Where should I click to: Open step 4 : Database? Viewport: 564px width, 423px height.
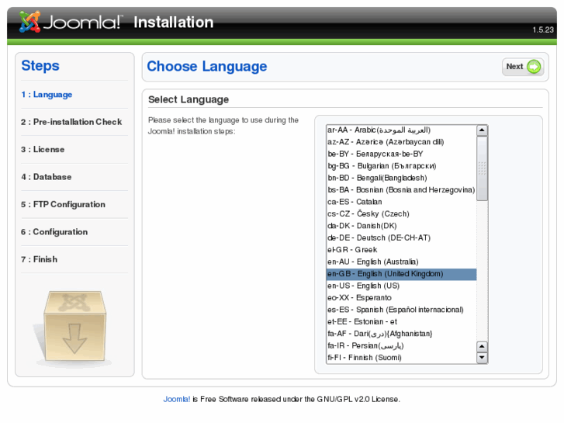pos(46,177)
